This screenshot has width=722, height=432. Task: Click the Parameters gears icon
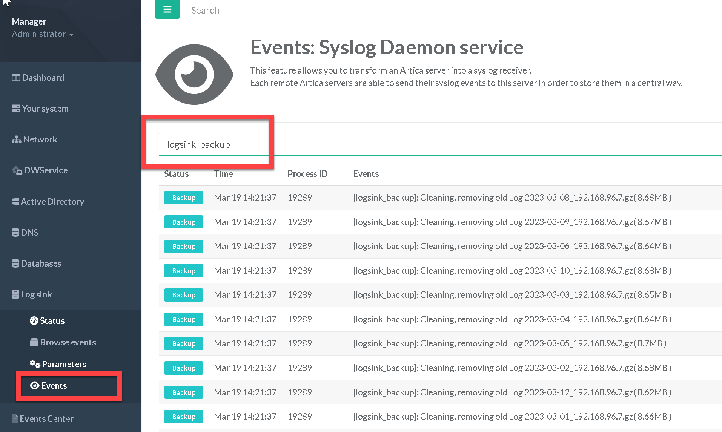[x=35, y=364]
